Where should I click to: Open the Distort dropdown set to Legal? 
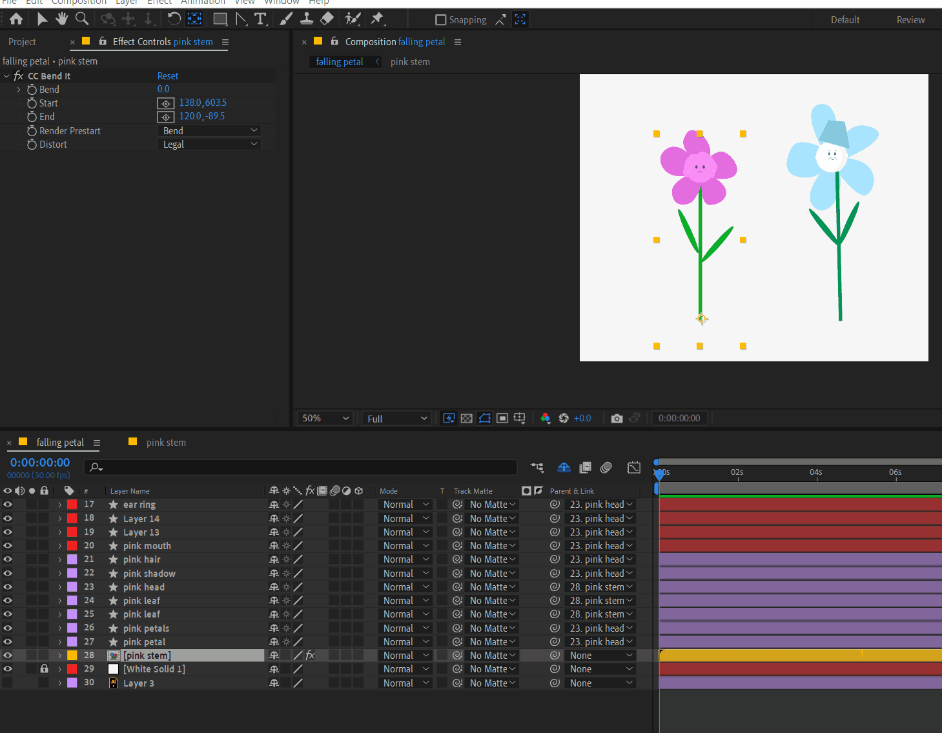pos(209,145)
